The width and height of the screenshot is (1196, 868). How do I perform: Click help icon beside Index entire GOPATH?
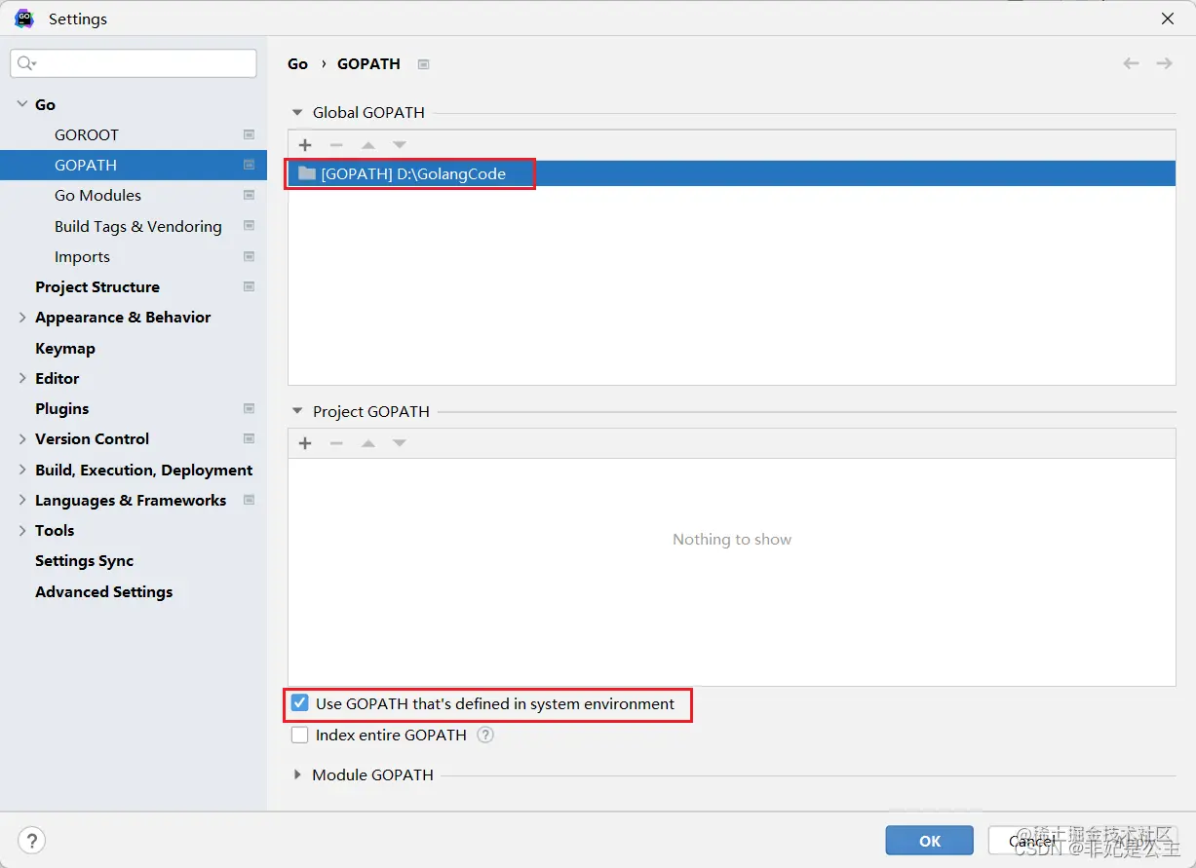484,736
